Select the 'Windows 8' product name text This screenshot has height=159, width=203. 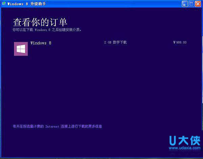coord(41,43)
